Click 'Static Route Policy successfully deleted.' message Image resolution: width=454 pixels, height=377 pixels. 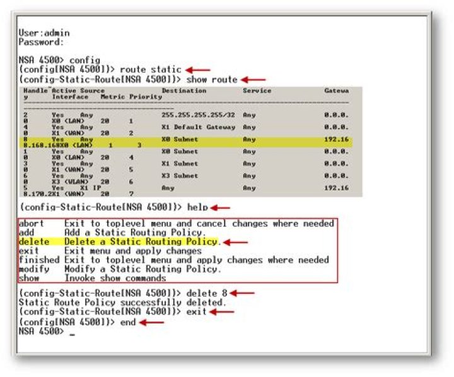click(x=122, y=303)
